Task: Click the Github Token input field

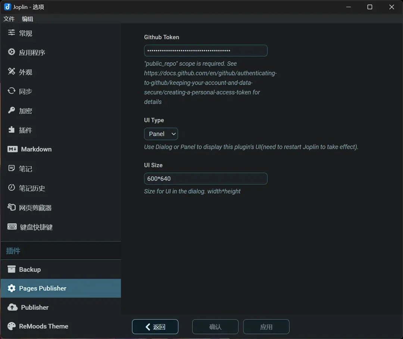Action: pos(206,50)
